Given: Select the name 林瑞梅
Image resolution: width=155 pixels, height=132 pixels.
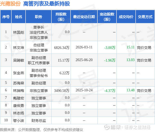Looking at the screenshot, I should coord(19,91).
